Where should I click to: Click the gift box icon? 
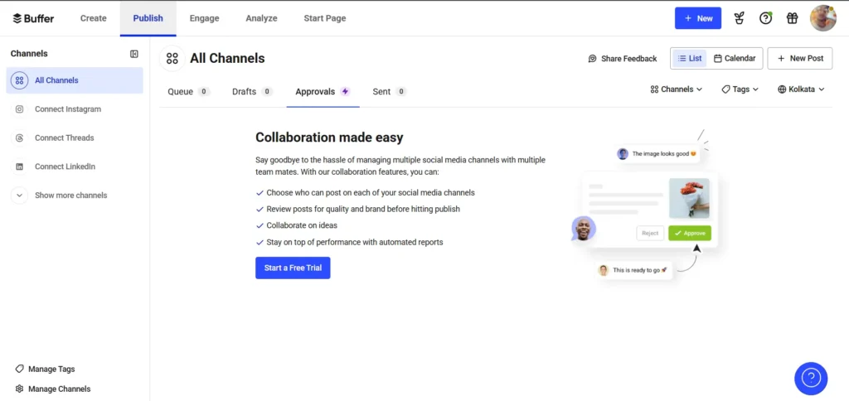792,18
